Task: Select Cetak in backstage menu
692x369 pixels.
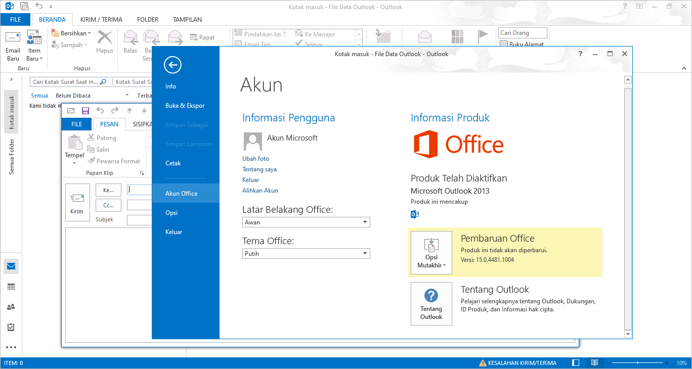Action: click(x=186, y=163)
